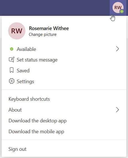
Task: Click the Set status message edit icon
Action: click(12, 60)
